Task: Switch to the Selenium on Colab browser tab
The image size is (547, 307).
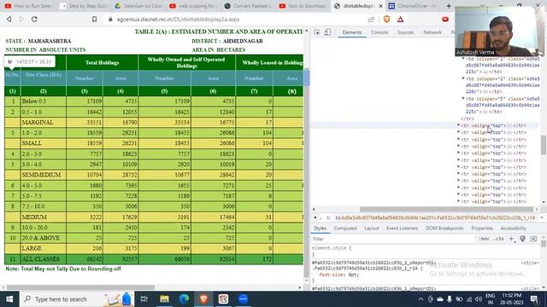Action: pos(138,6)
